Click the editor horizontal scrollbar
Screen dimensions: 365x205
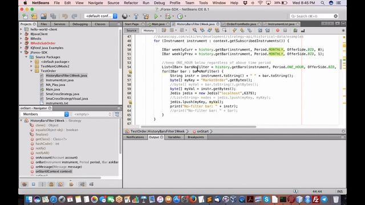click(x=198, y=126)
